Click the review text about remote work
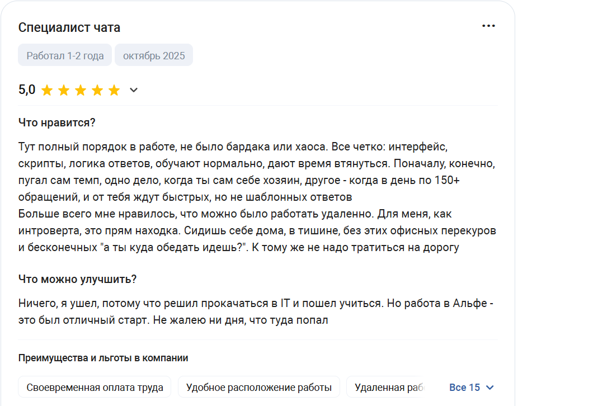612x406 pixels. click(257, 230)
